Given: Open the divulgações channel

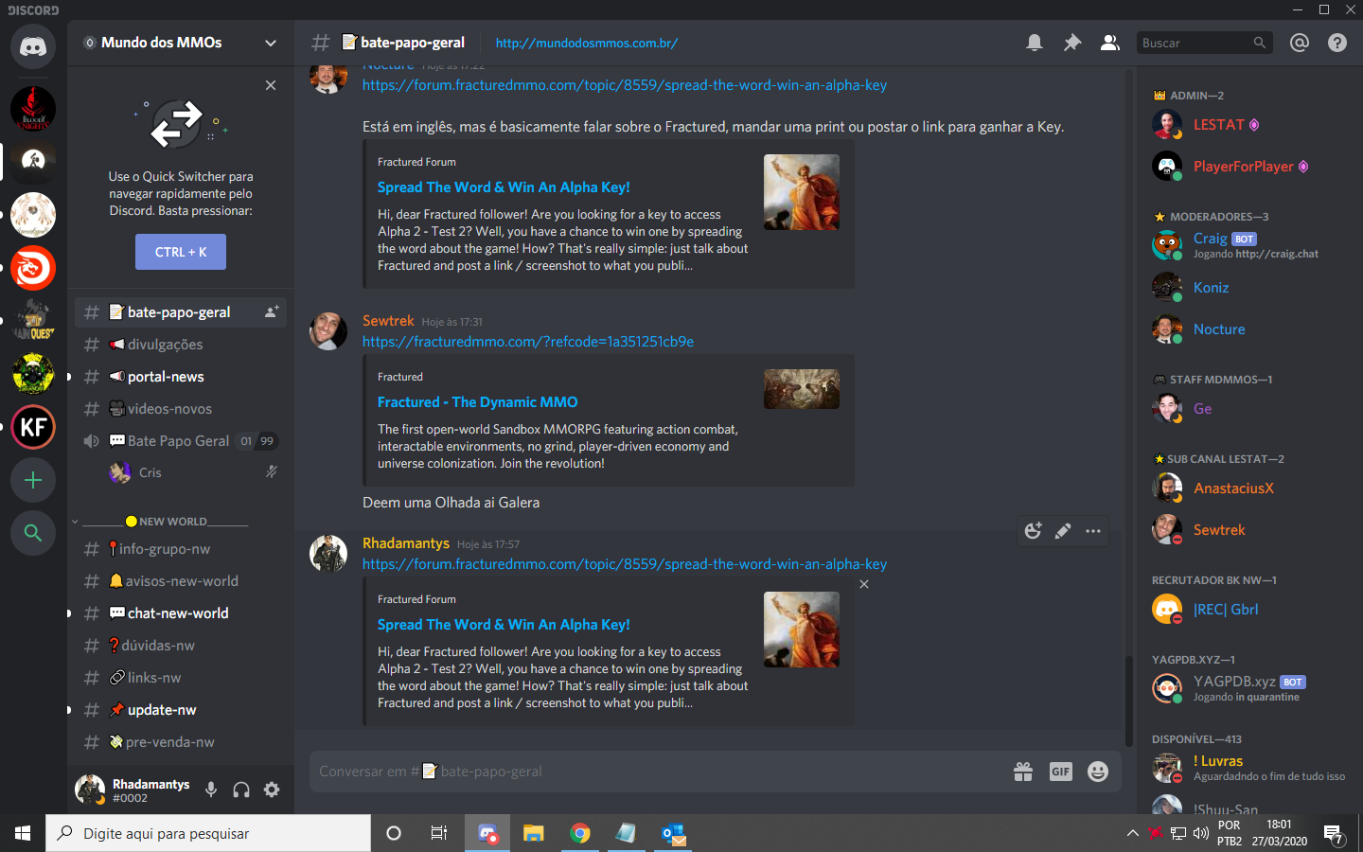Looking at the screenshot, I should coord(181,345).
